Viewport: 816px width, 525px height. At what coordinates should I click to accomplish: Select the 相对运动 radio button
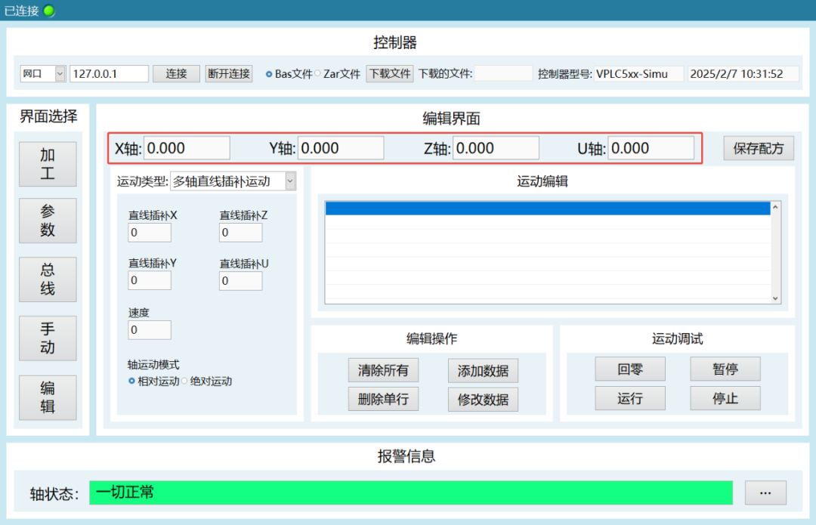131,381
